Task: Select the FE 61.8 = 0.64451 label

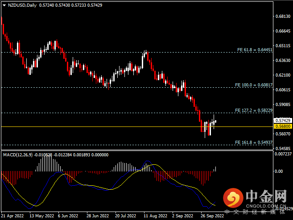Action: point(255,50)
